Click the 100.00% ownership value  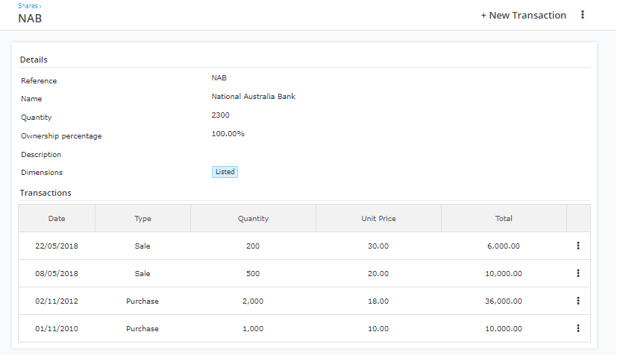228,134
